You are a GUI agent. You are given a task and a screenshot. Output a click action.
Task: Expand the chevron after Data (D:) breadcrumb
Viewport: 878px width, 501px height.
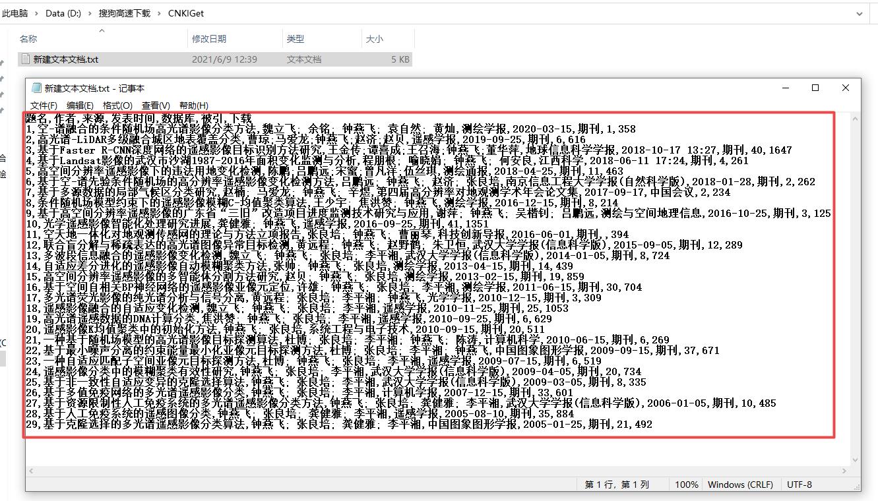point(90,13)
